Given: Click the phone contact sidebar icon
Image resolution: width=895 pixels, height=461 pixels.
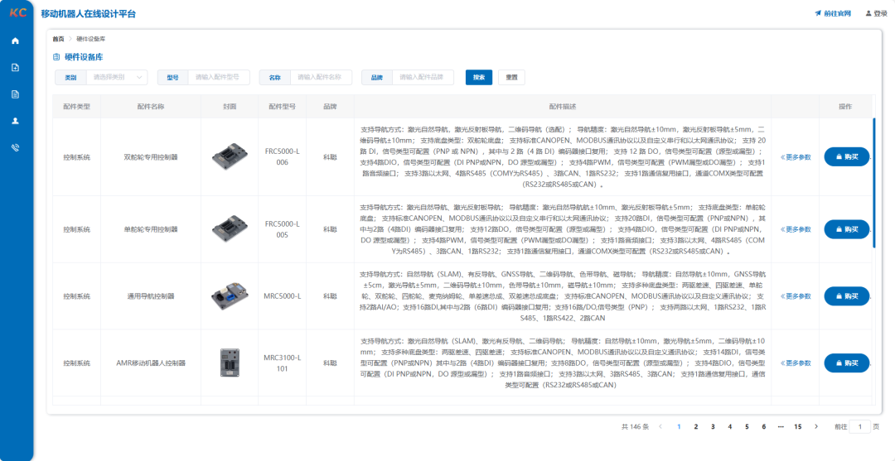Looking at the screenshot, I should pos(15,147).
